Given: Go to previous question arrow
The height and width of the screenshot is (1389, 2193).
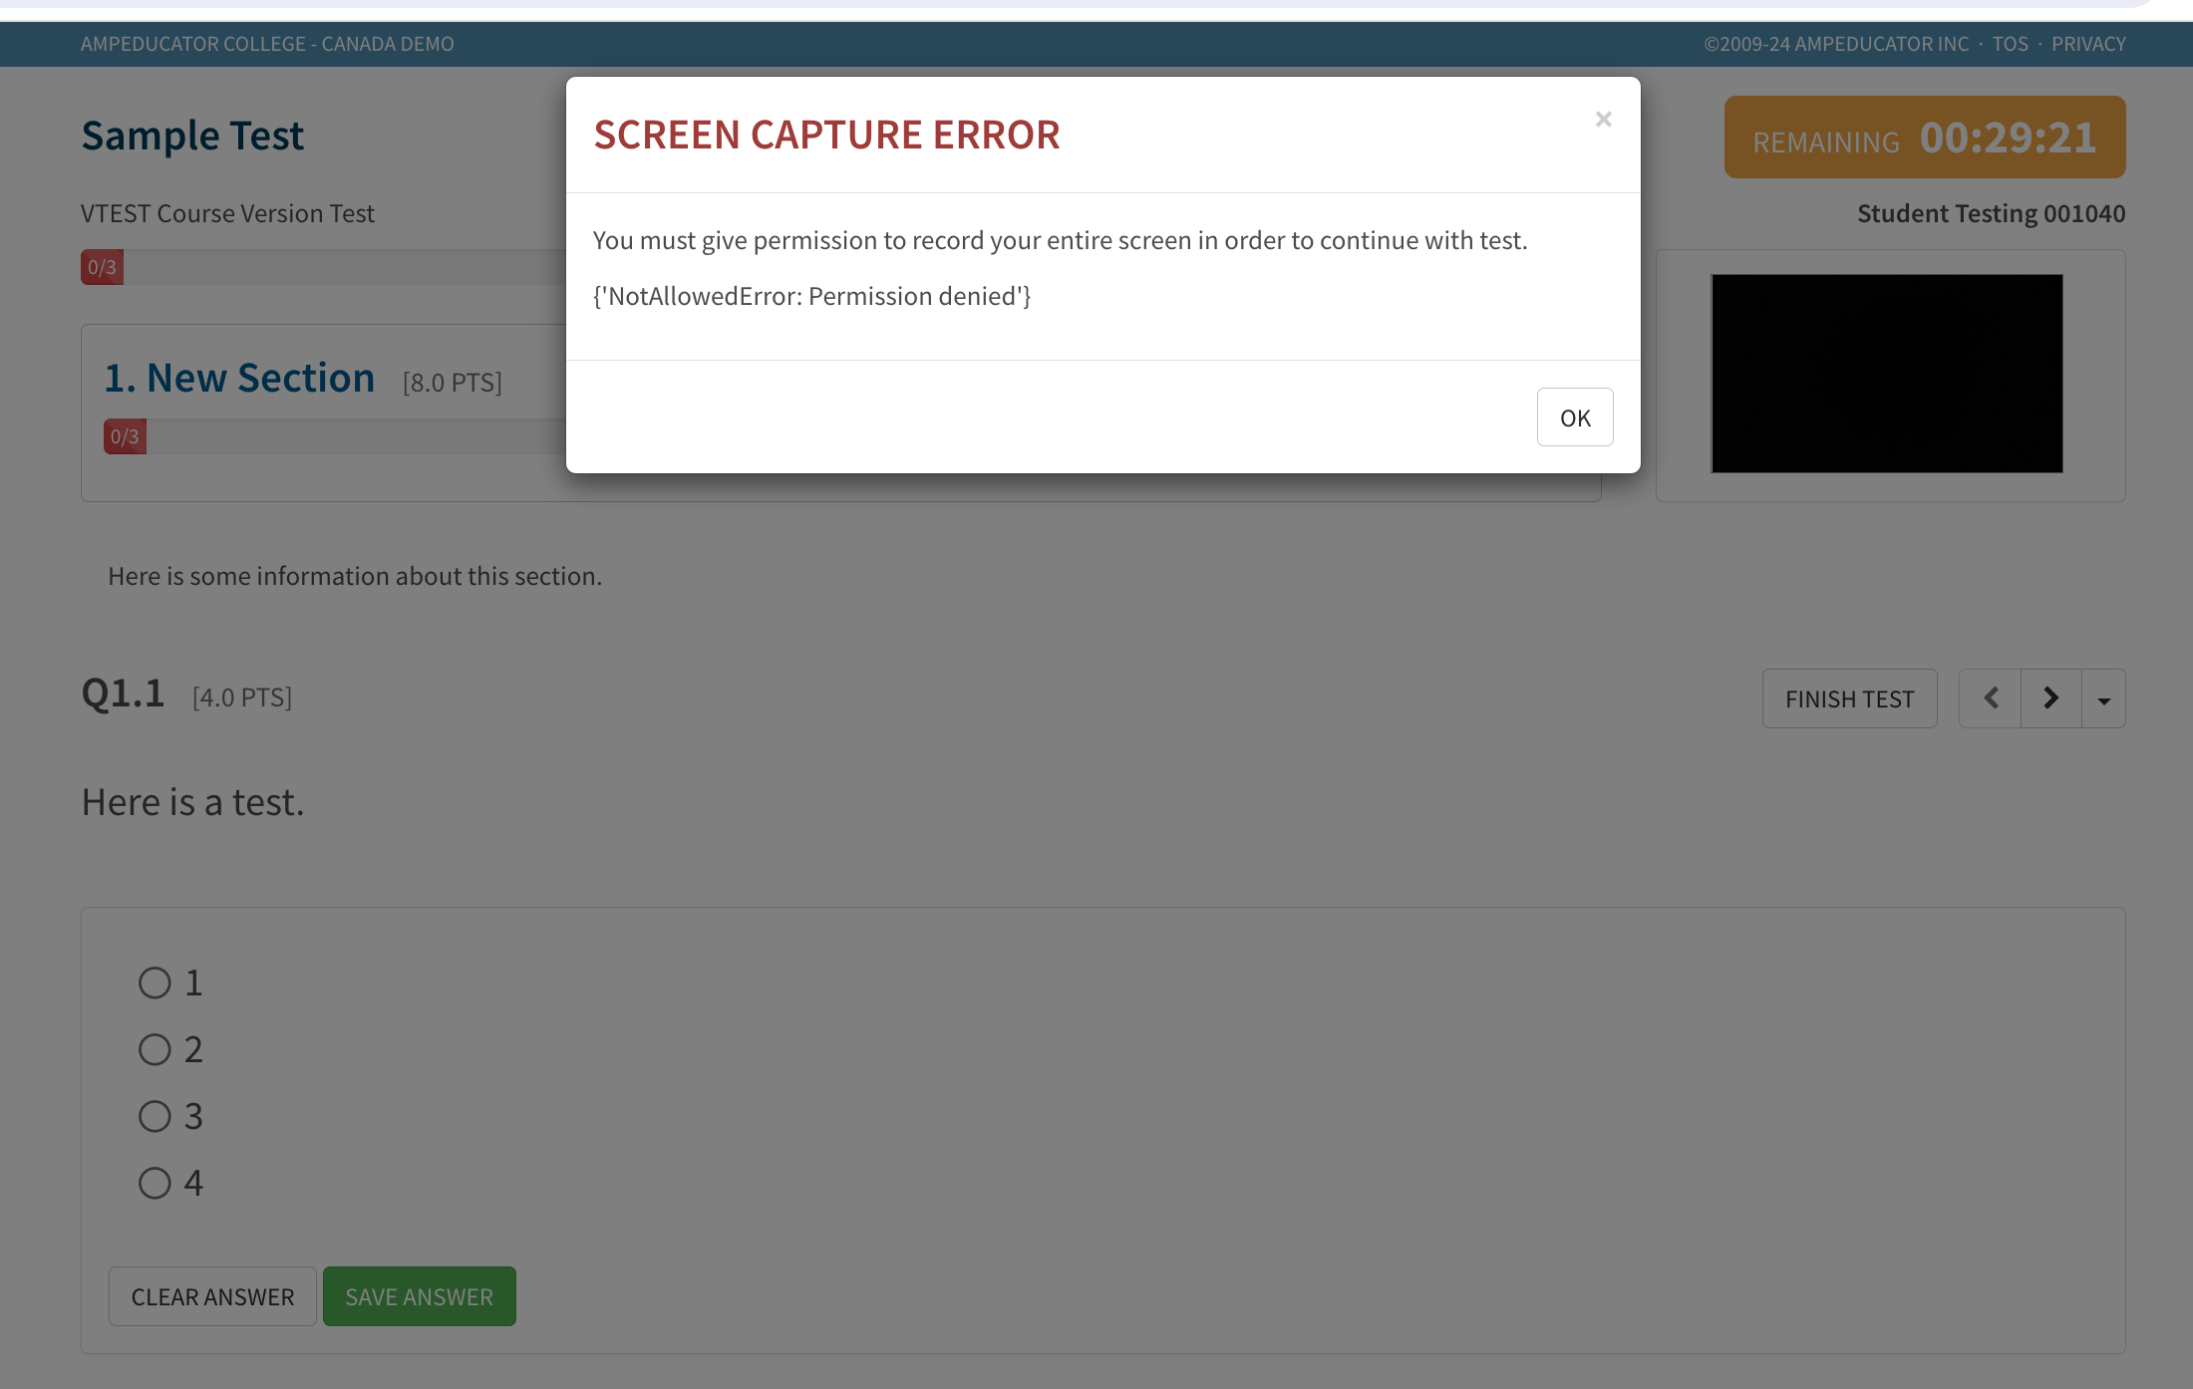Looking at the screenshot, I should point(1991,698).
